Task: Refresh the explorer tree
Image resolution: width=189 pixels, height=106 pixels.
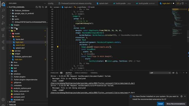Action: coord(43,7)
